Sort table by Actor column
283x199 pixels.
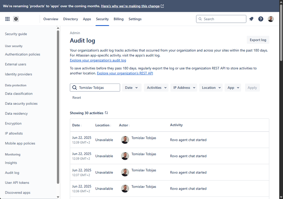pyautogui.click(x=124, y=125)
